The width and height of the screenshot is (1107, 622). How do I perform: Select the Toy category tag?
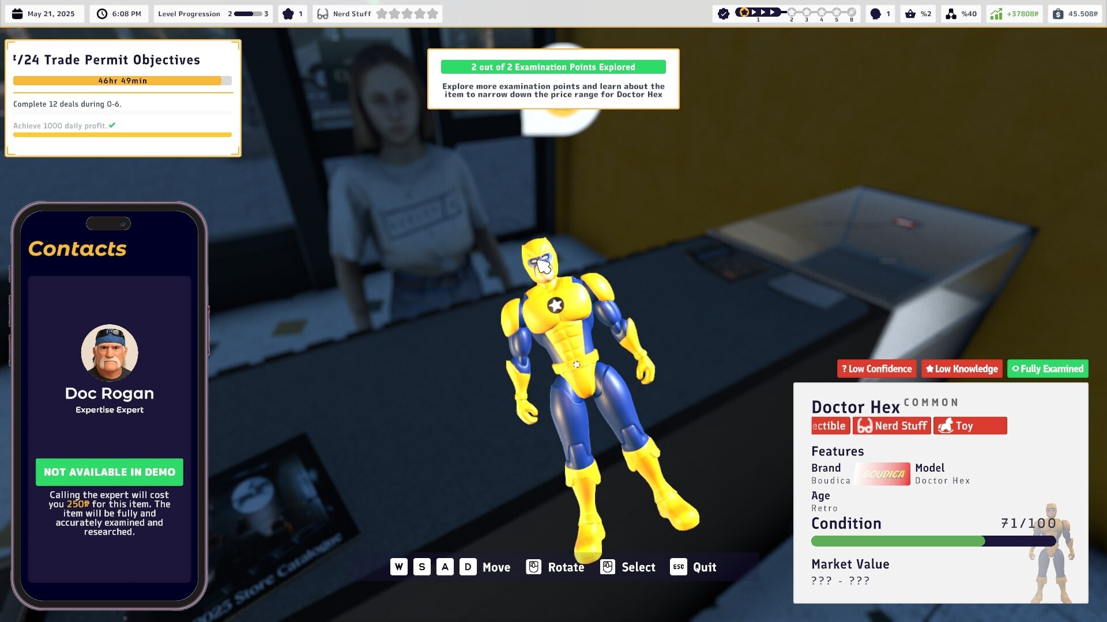(970, 426)
